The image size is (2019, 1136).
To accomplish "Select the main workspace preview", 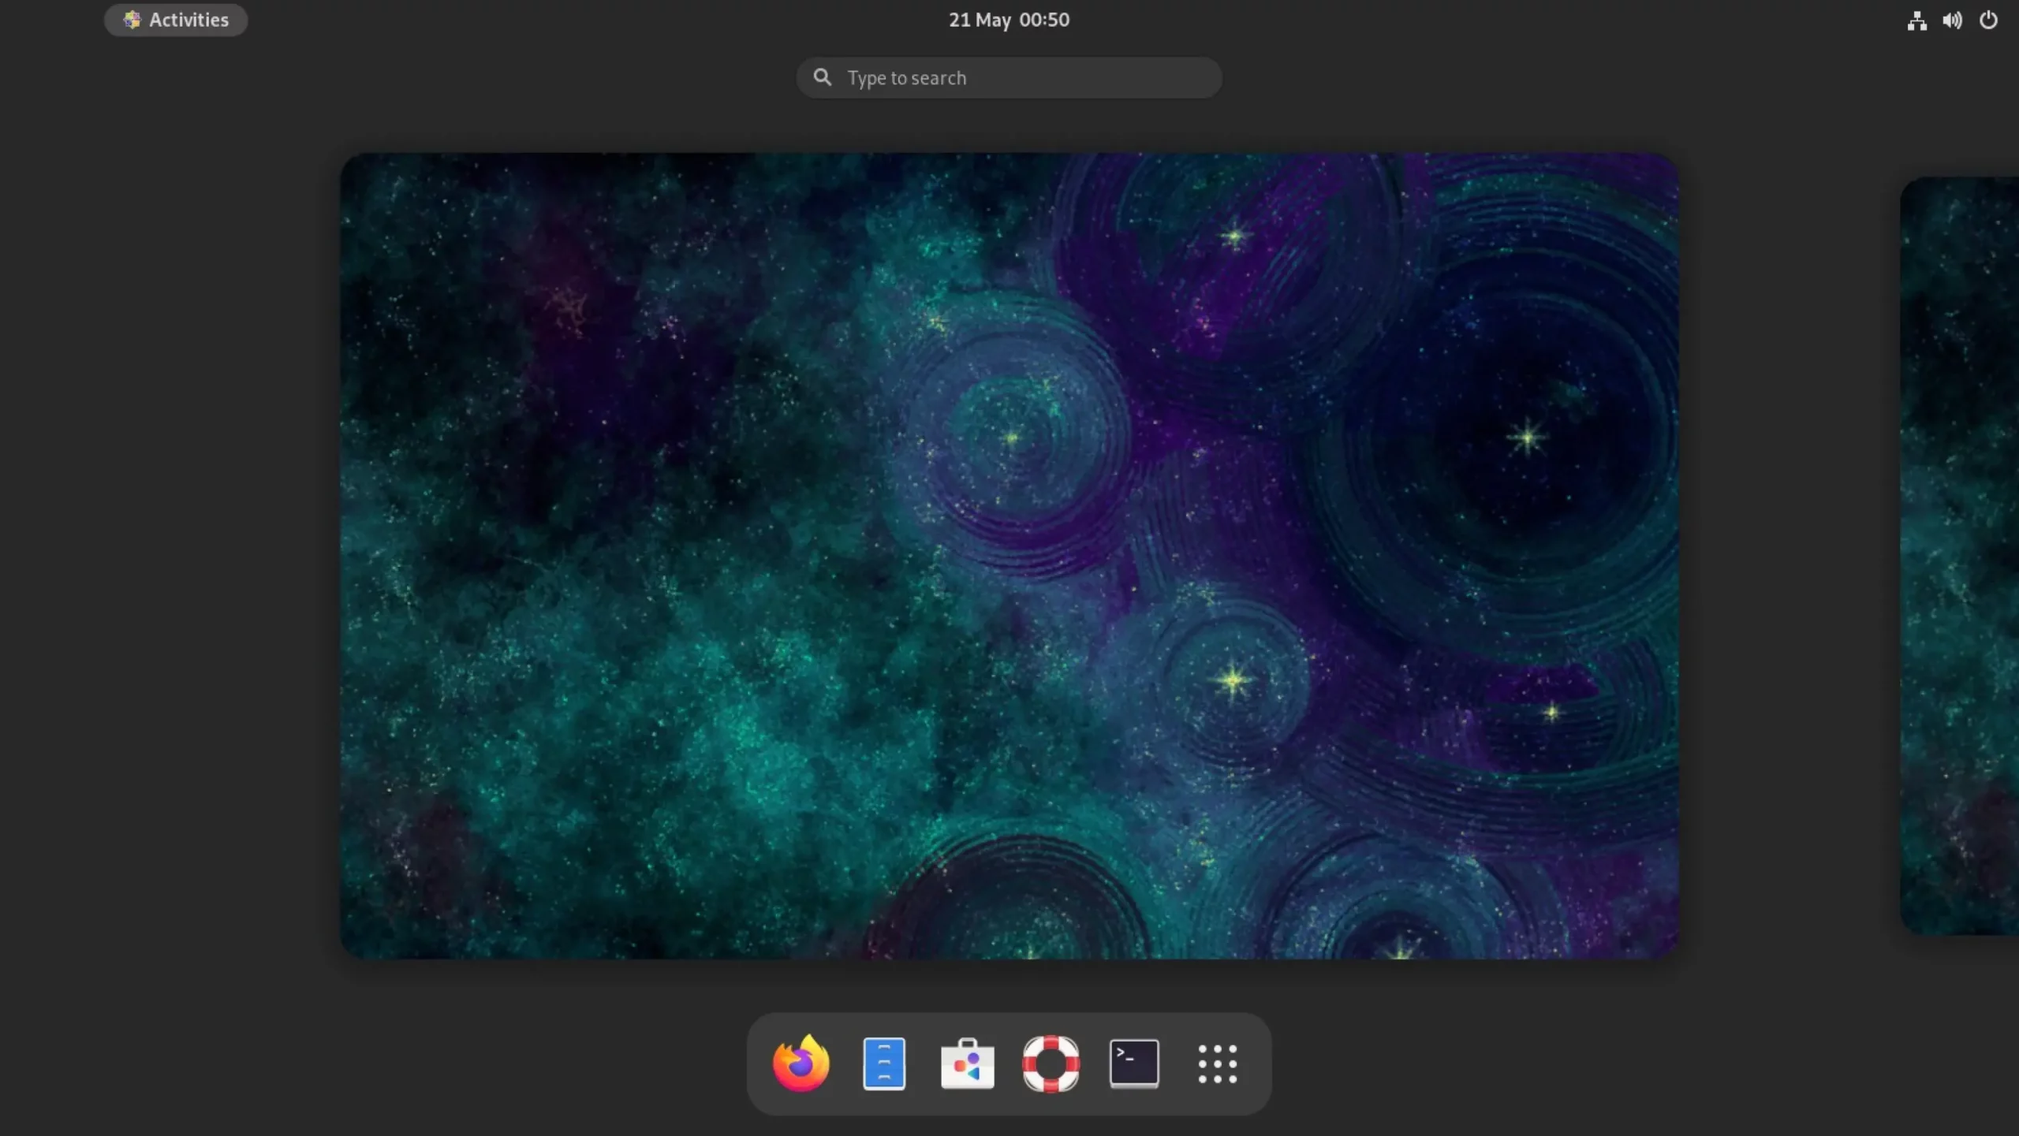I will pos(1009,556).
